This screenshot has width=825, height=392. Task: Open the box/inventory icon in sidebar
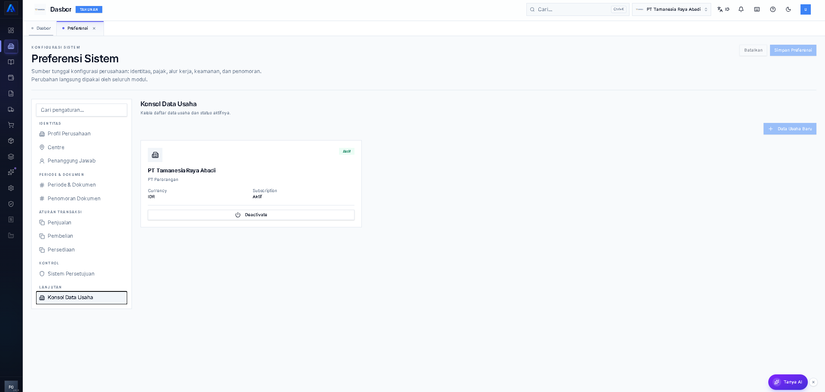pos(11,141)
